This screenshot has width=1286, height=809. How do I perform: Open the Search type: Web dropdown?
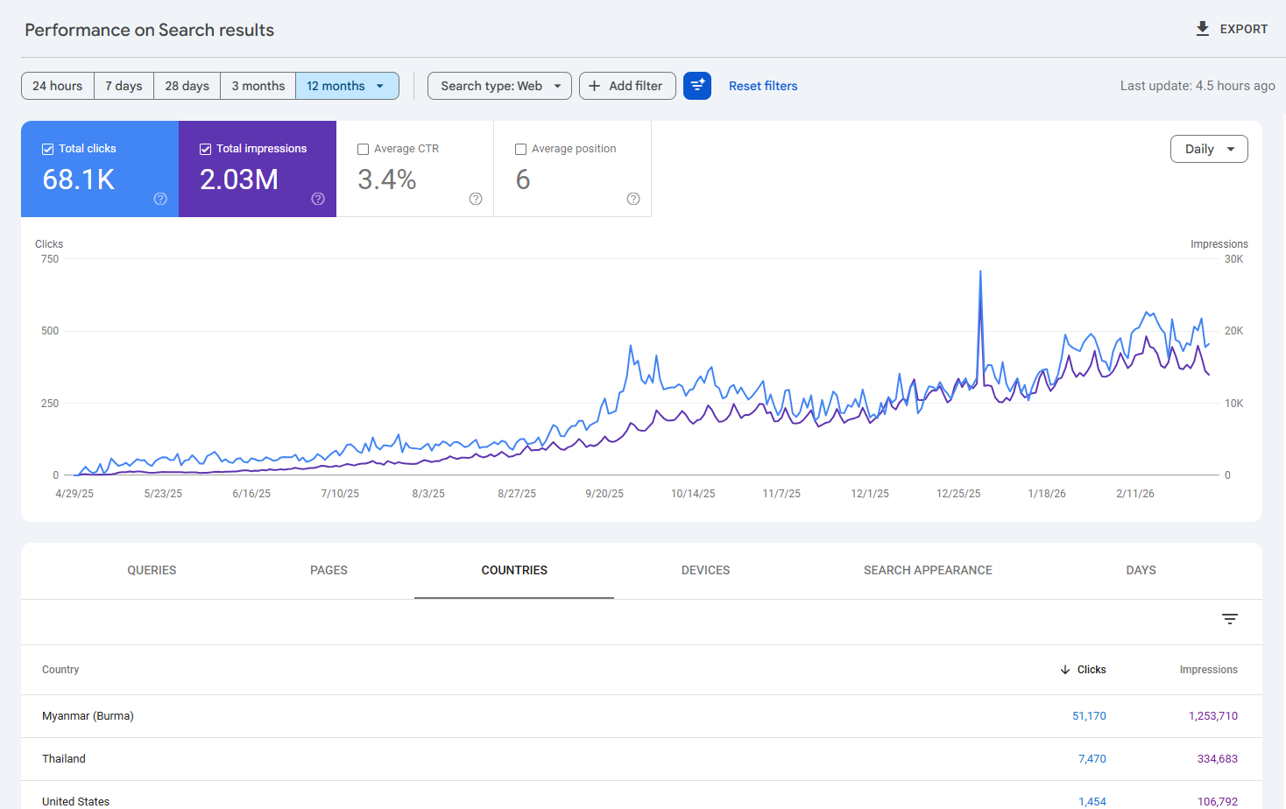click(499, 85)
